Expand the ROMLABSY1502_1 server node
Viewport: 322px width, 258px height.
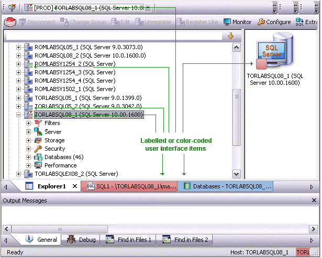click(18, 89)
